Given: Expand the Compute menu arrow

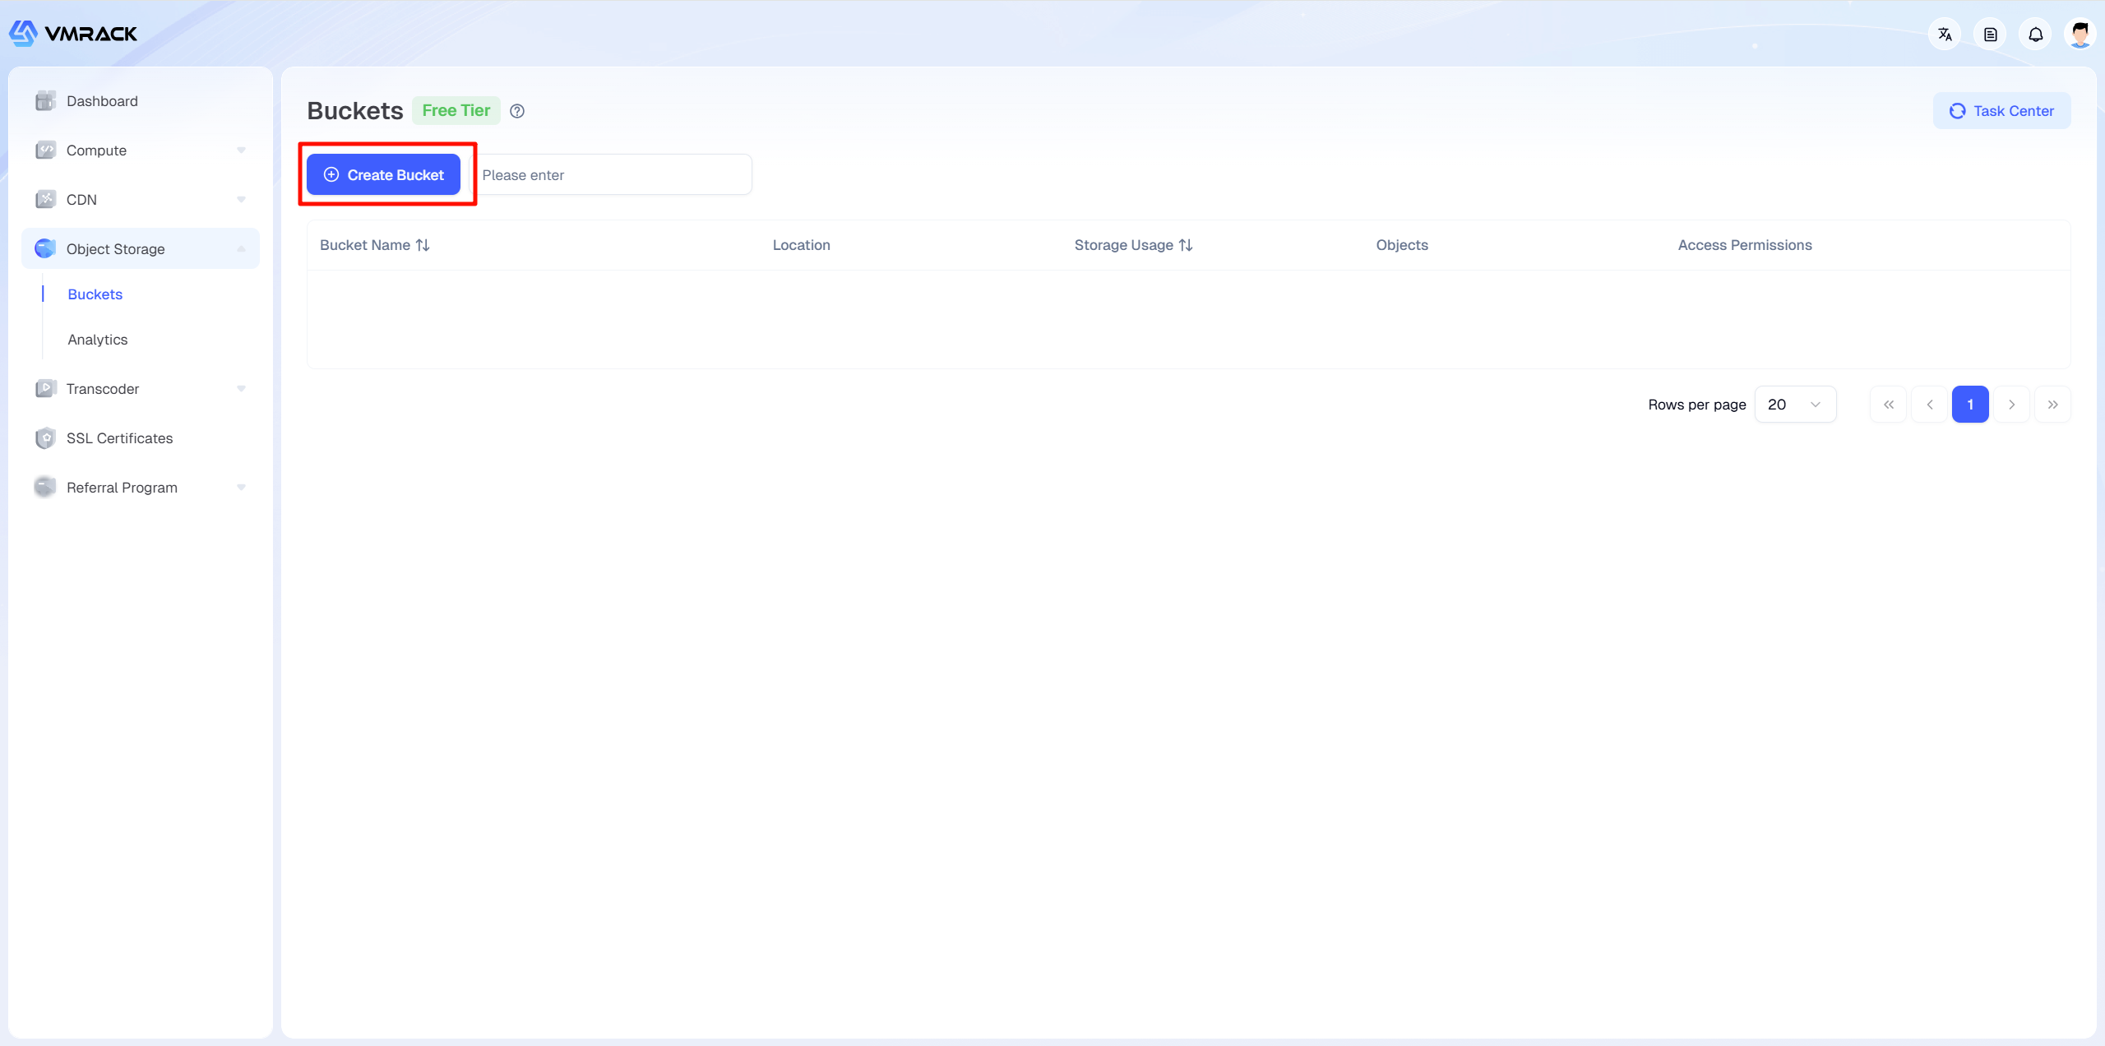Looking at the screenshot, I should click(241, 150).
